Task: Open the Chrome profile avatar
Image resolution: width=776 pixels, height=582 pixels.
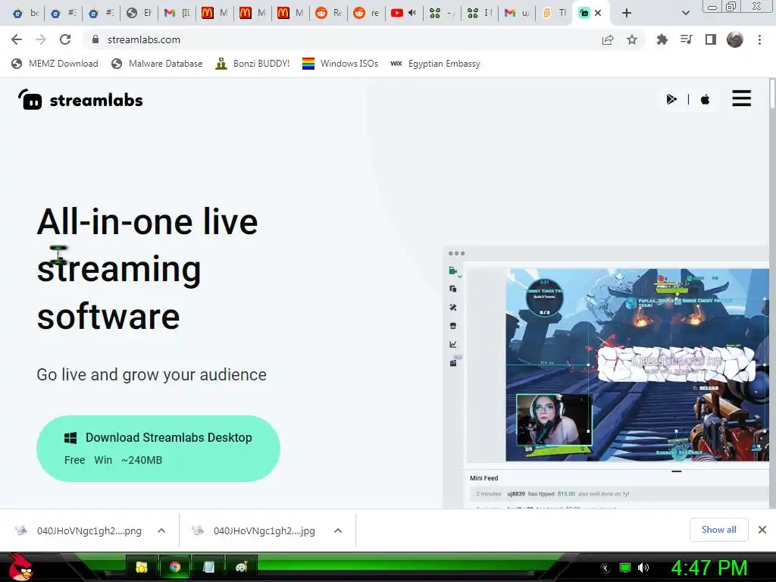Action: coord(735,39)
